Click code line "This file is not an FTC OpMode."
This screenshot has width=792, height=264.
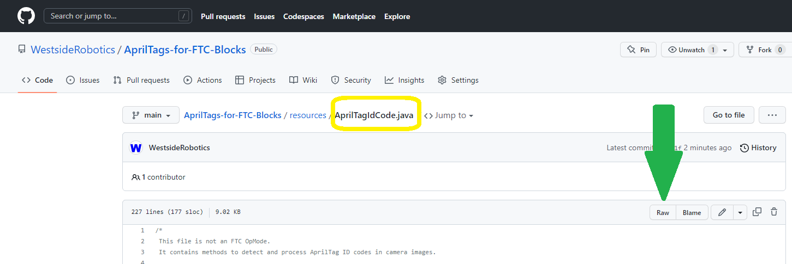pyautogui.click(x=215, y=241)
